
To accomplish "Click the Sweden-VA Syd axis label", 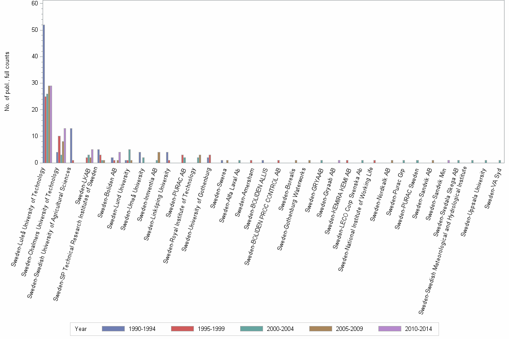I will [x=493, y=188].
